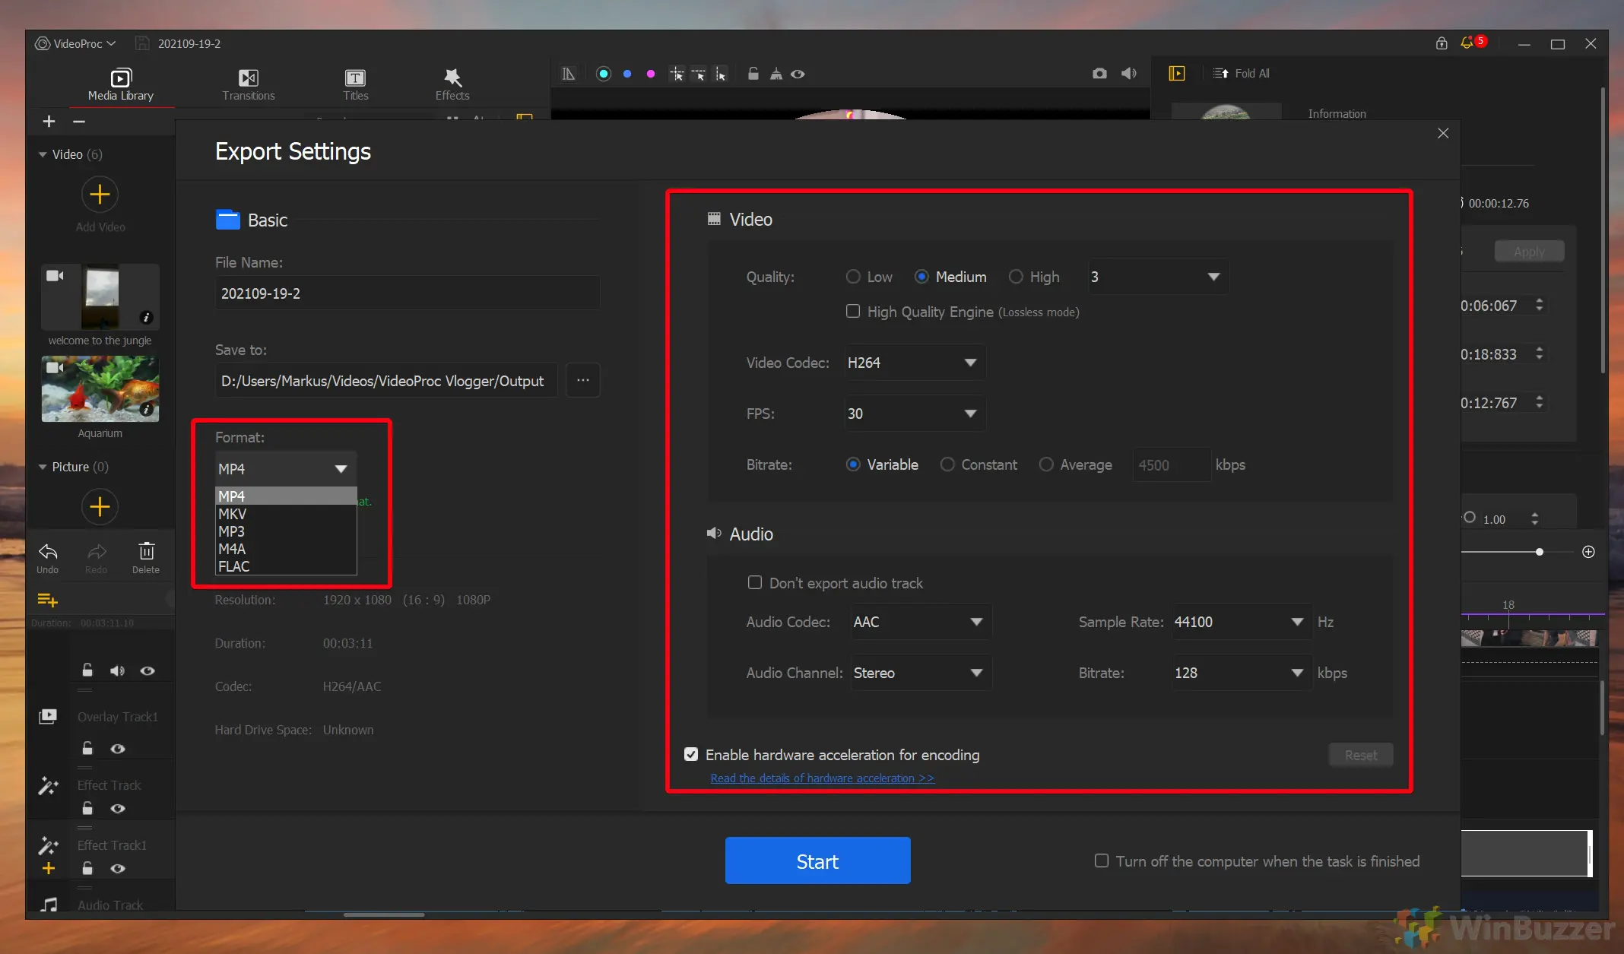The height and width of the screenshot is (954, 1624).
Task: Open hardware acceleration details link
Action: (x=822, y=778)
